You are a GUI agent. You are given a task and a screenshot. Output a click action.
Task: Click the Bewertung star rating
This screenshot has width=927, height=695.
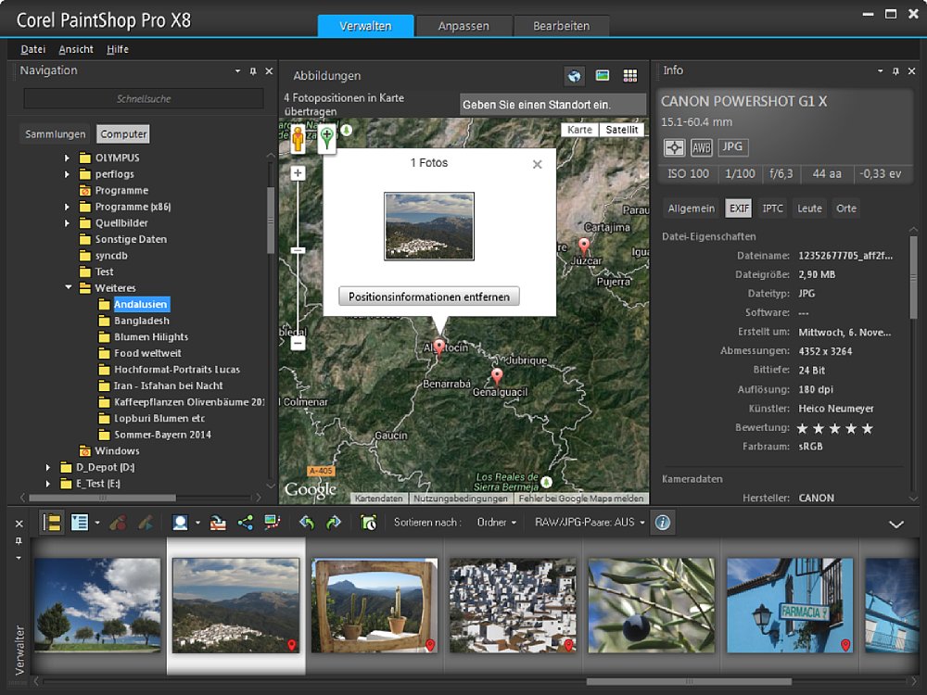[835, 428]
